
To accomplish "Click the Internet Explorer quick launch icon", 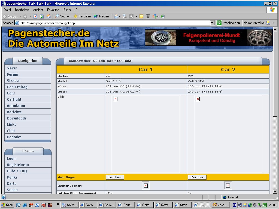I will (25, 205).
